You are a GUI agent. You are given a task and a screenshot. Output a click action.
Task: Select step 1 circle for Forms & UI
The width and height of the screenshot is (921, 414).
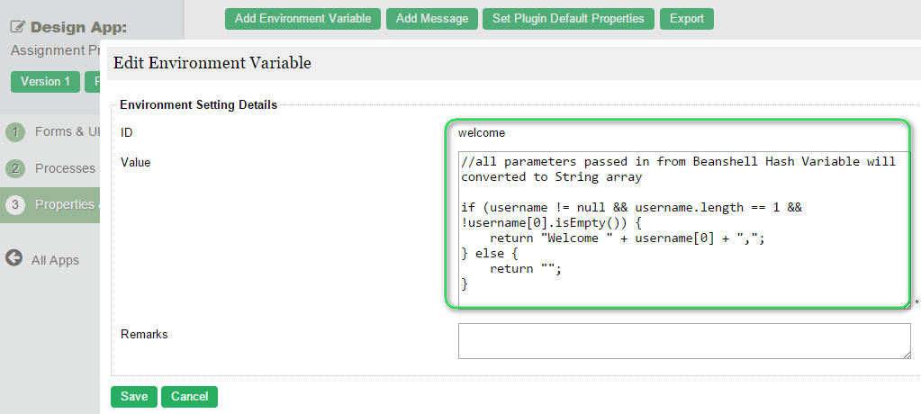coord(15,132)
